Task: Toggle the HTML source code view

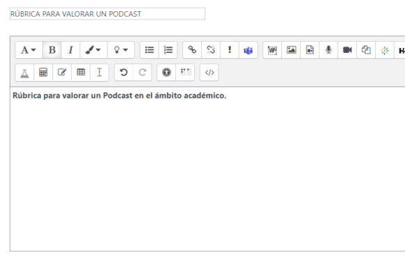Action: click(209, 72)
